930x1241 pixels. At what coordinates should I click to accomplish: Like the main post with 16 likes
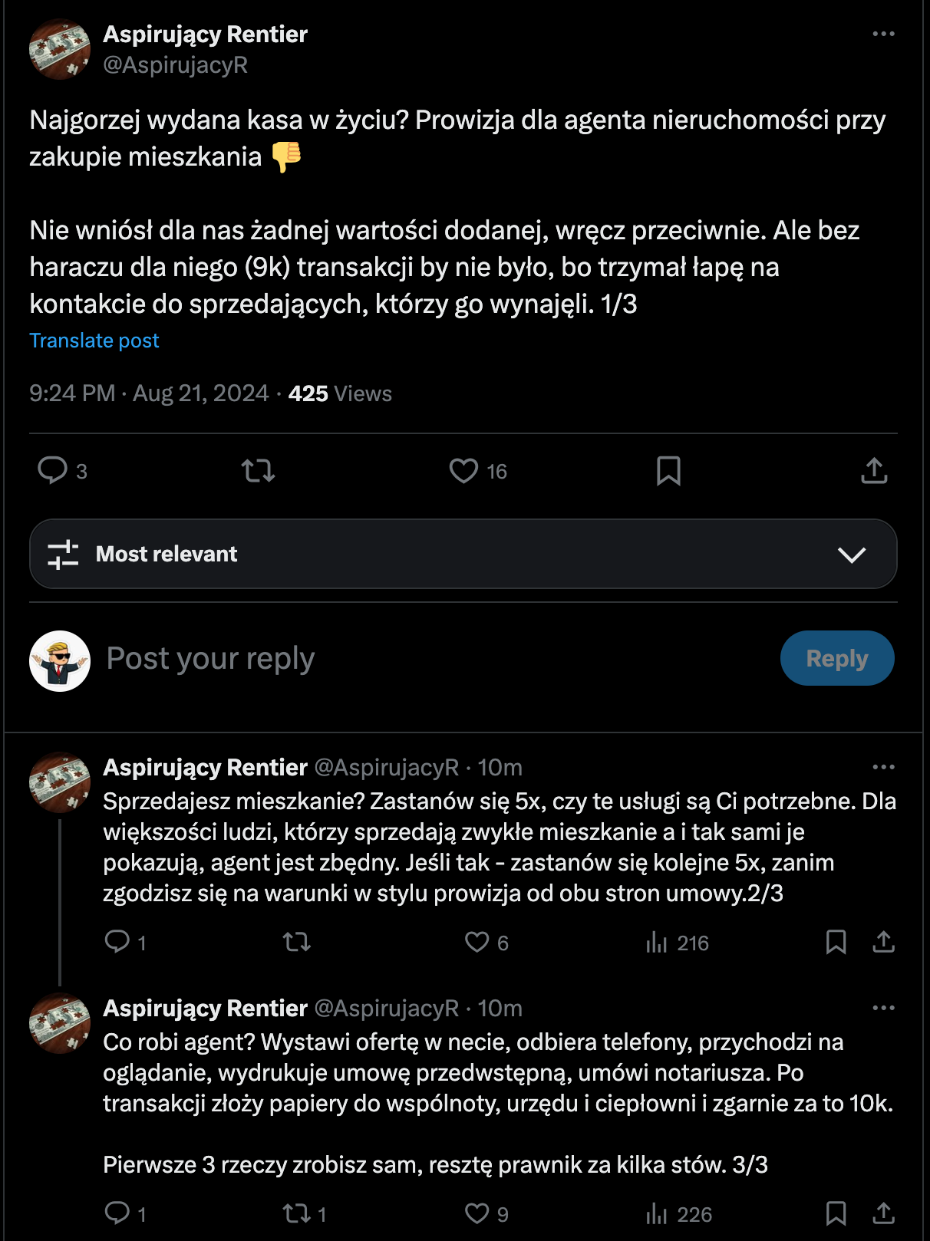(x=463, y=470)
